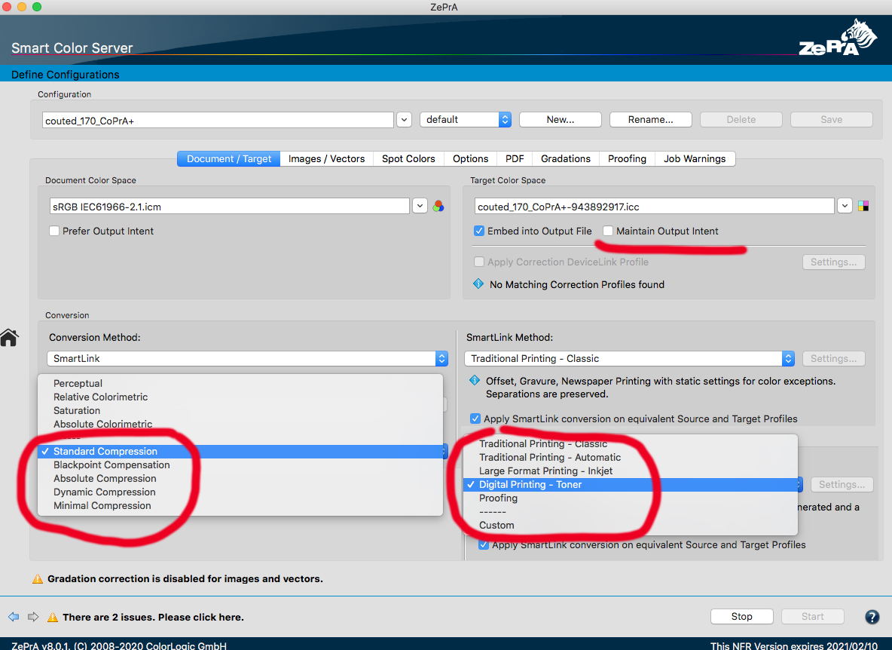Click the info icon next to No Matching Correction Profiles
The image size is (892, 650).
pos(478,284)
